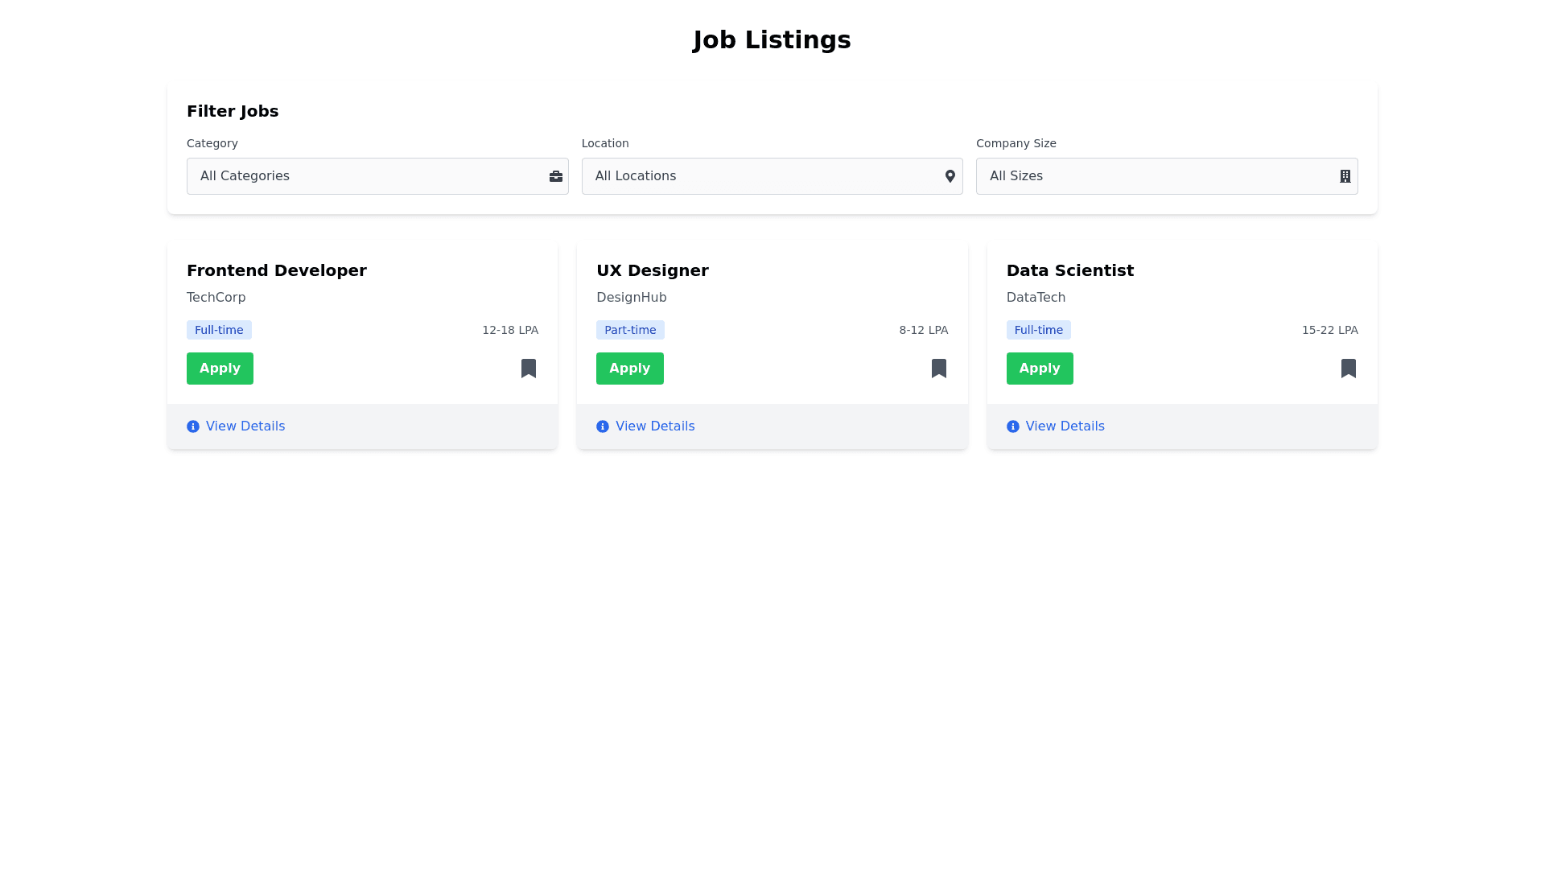Apply to the UX Designer position

(629, 369)
